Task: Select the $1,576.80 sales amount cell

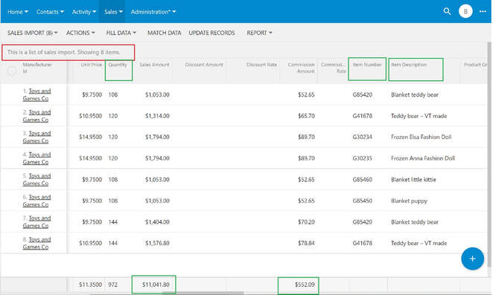Action: point(157,243)
